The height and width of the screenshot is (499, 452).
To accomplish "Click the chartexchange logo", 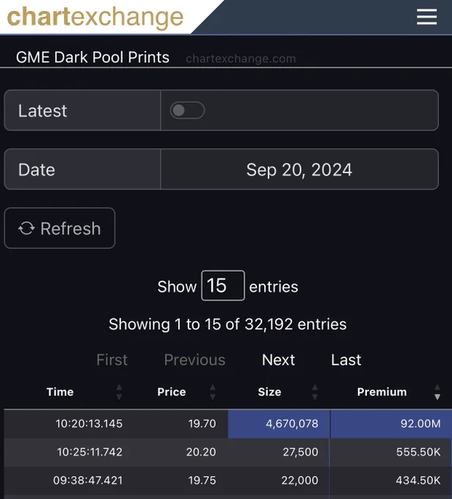I will [x=95, y=17].
